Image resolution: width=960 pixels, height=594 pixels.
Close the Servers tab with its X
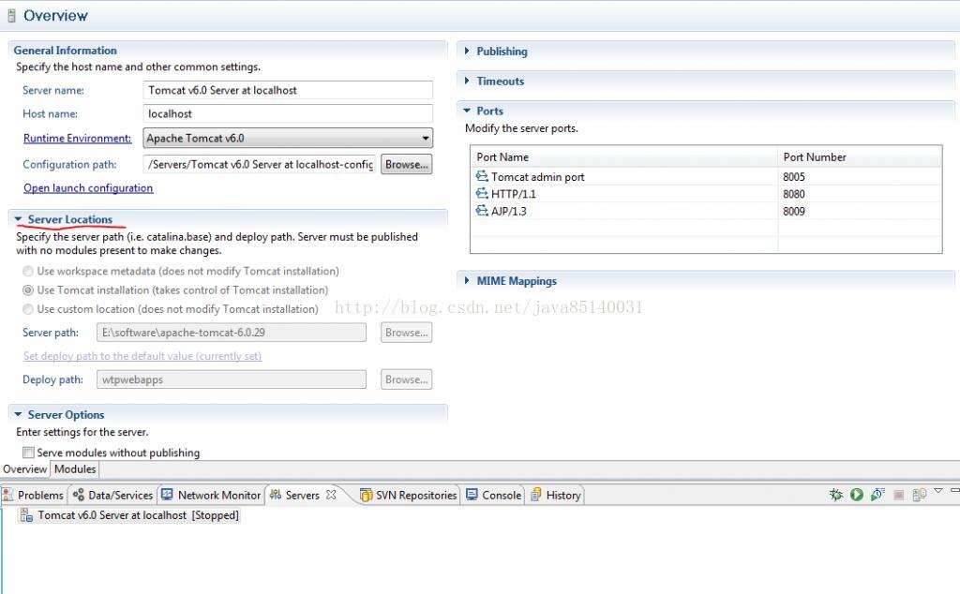[331, 495]
